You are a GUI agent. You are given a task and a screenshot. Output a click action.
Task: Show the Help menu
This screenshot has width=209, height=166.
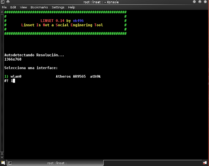pos(72,7)
